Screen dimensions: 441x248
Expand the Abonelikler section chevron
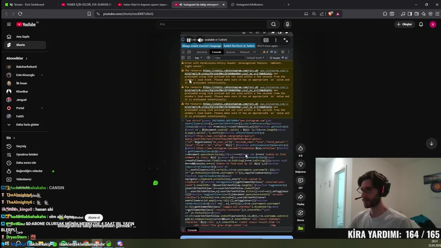[x=26, y=59]
